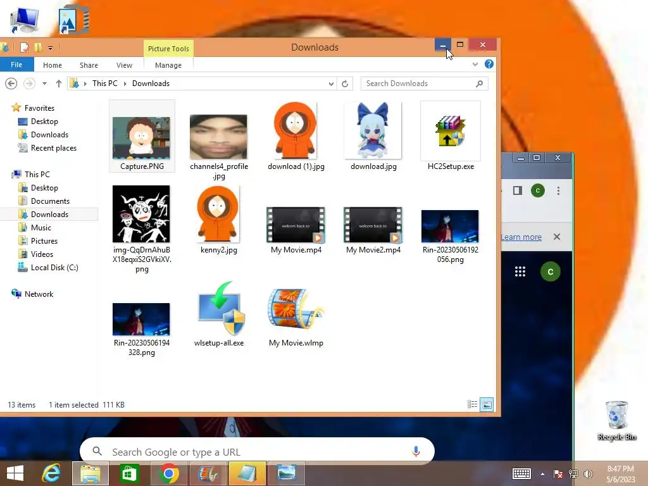The width and height of the screenshot is (648, 486).
Task: Select the My Movie.wlmp project icon
Action: [x=296, y=309]
